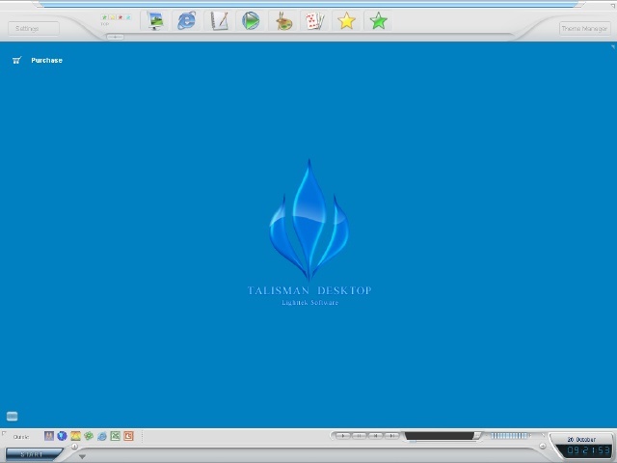Open the notepad with pencil icon
This screenshot has width=617, height=463.
click(219, 21)
